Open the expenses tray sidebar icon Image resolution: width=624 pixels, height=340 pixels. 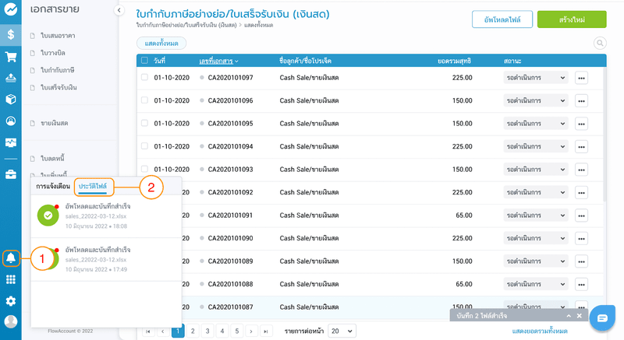tap(11, 78)
